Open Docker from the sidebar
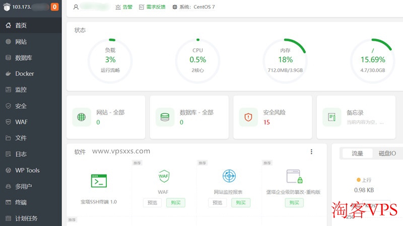 coord(31,73)
